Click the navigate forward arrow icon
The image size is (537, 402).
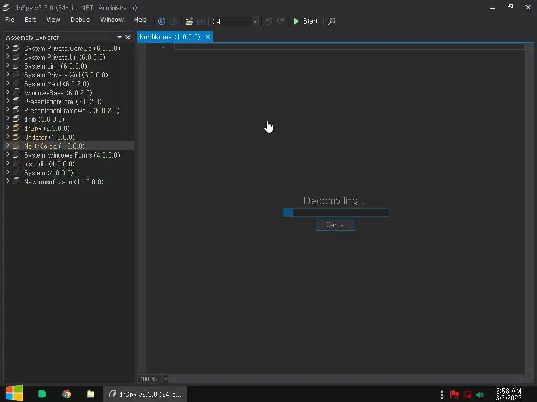[173, 21]
